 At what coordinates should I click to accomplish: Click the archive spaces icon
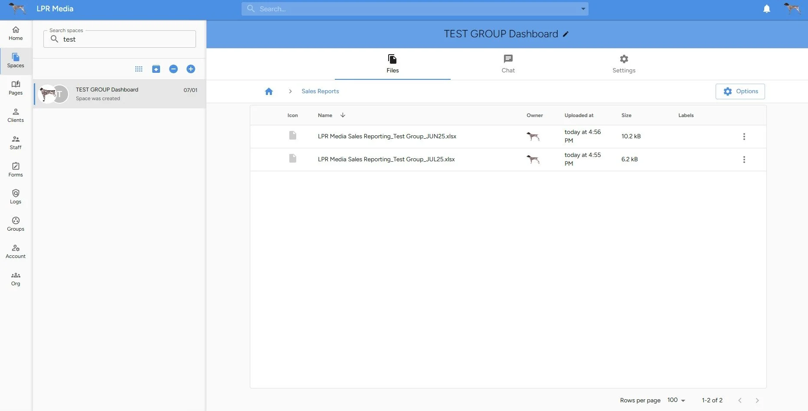156,69
